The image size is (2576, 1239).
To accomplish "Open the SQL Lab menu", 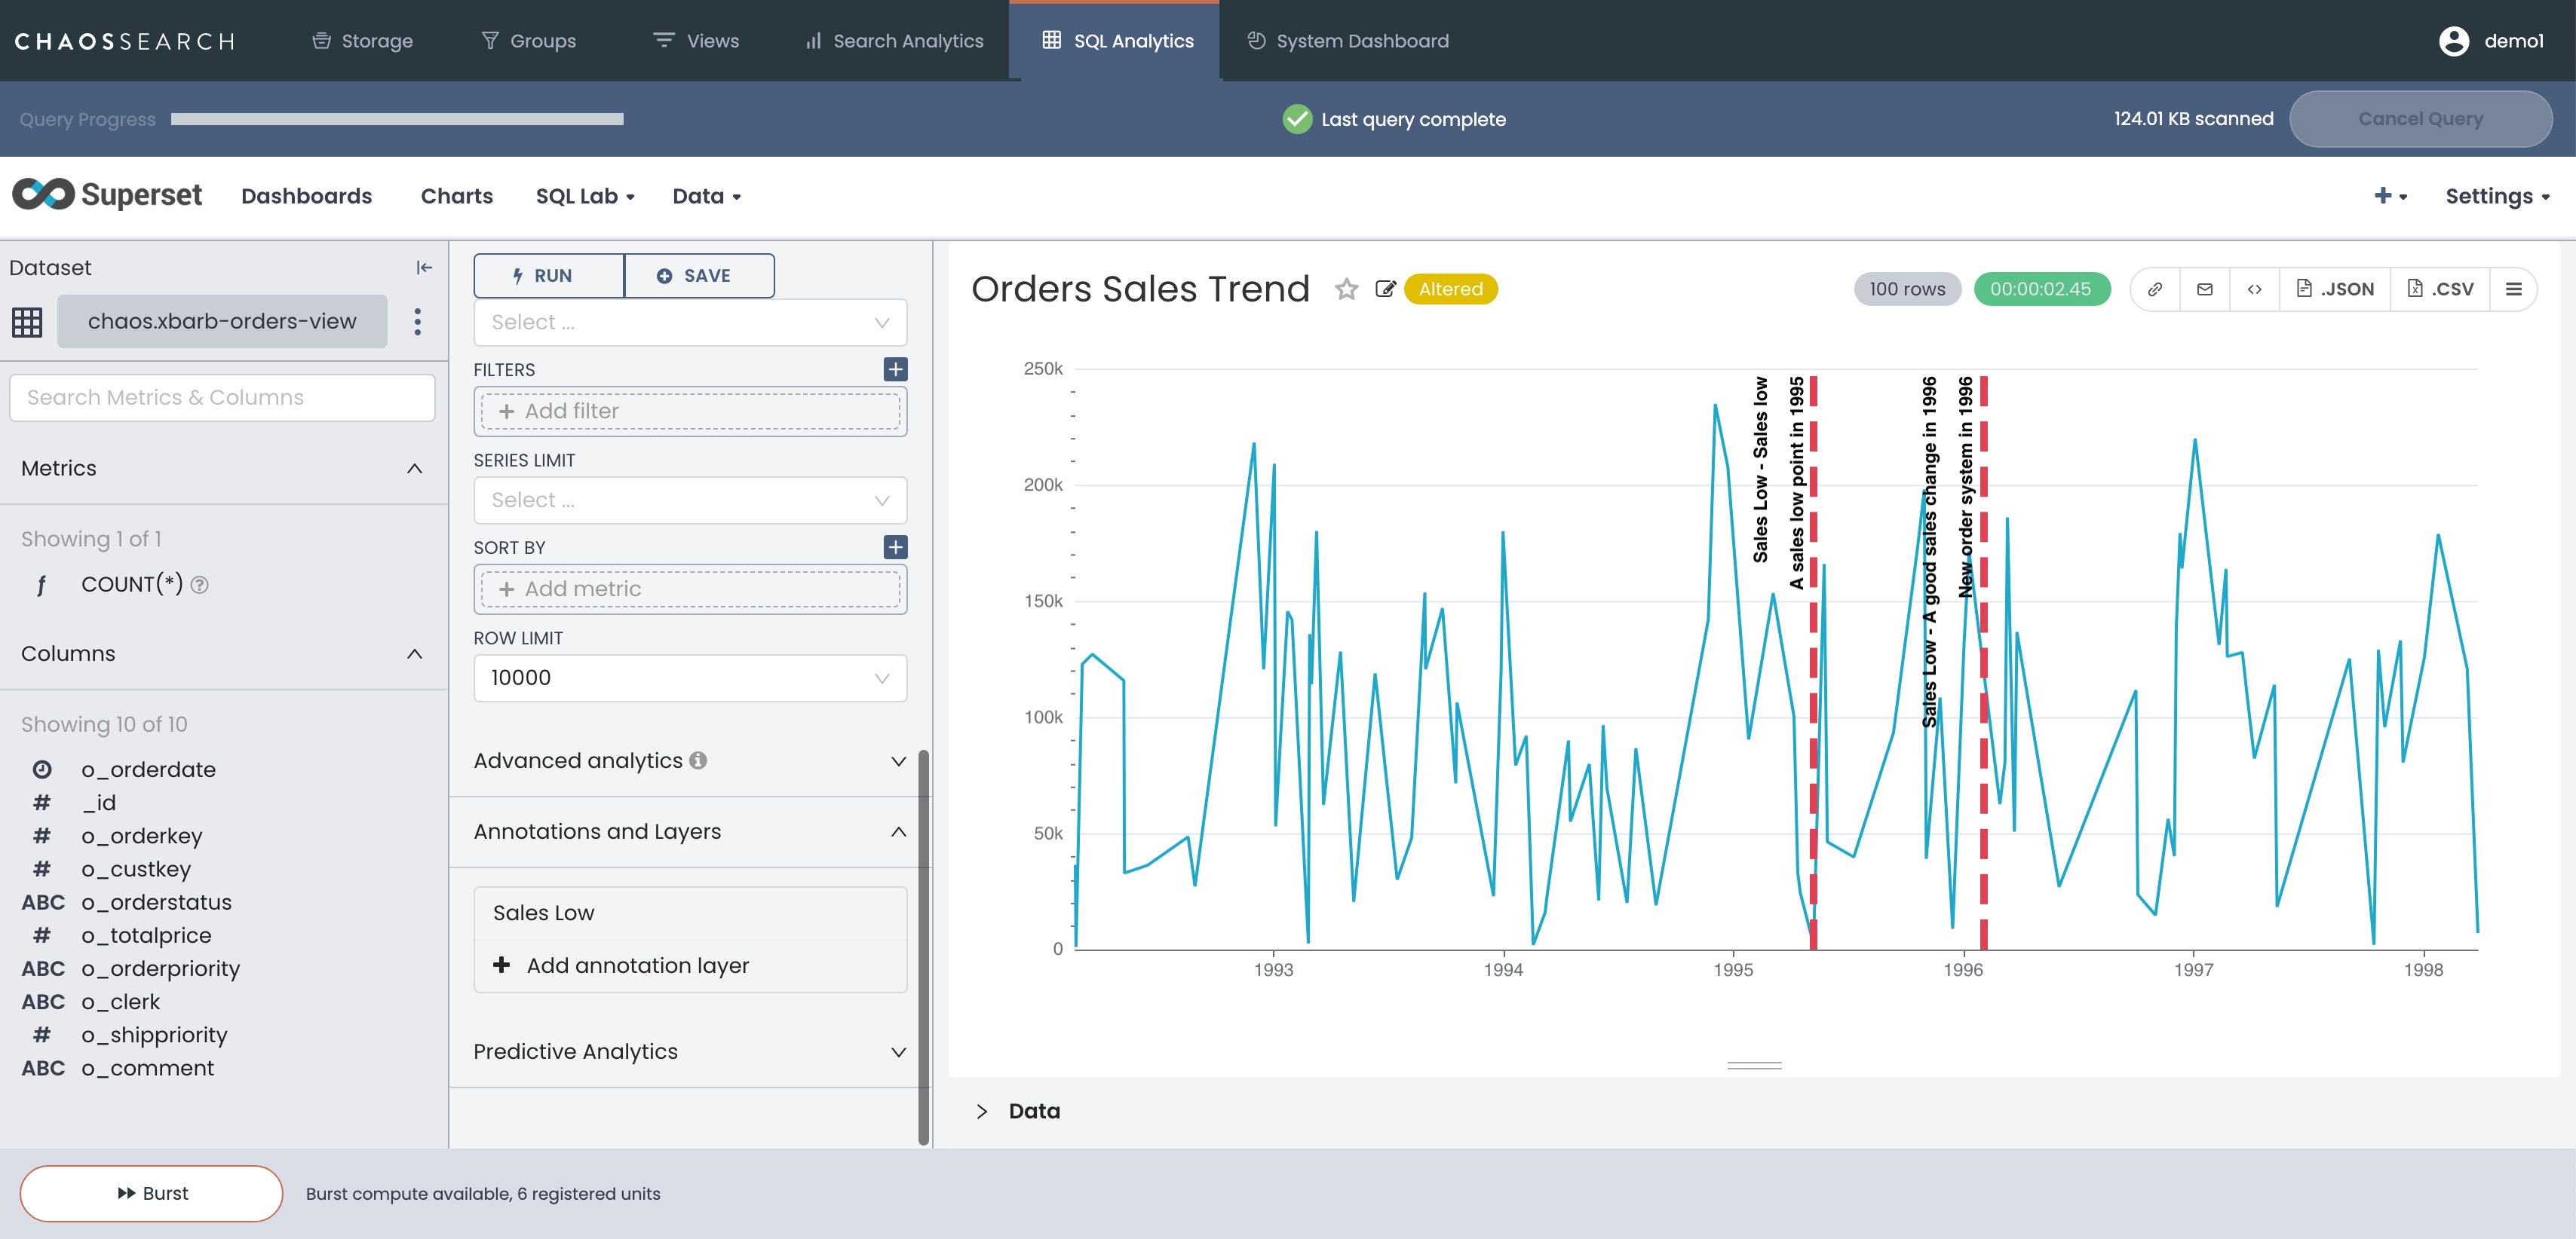I will [585, 197].
